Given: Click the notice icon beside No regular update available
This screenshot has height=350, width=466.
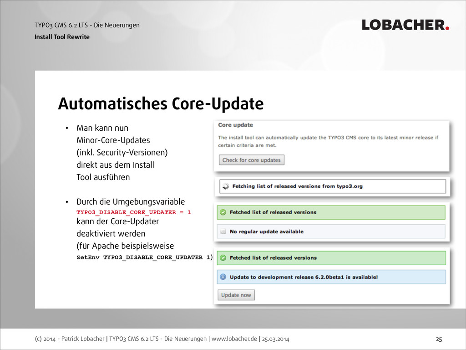Looking at the screenshot, I should click(x=223, y=232).
